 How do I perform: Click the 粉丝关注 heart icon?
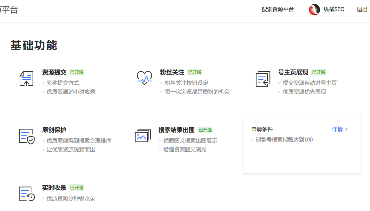click(x=144, y=78)
